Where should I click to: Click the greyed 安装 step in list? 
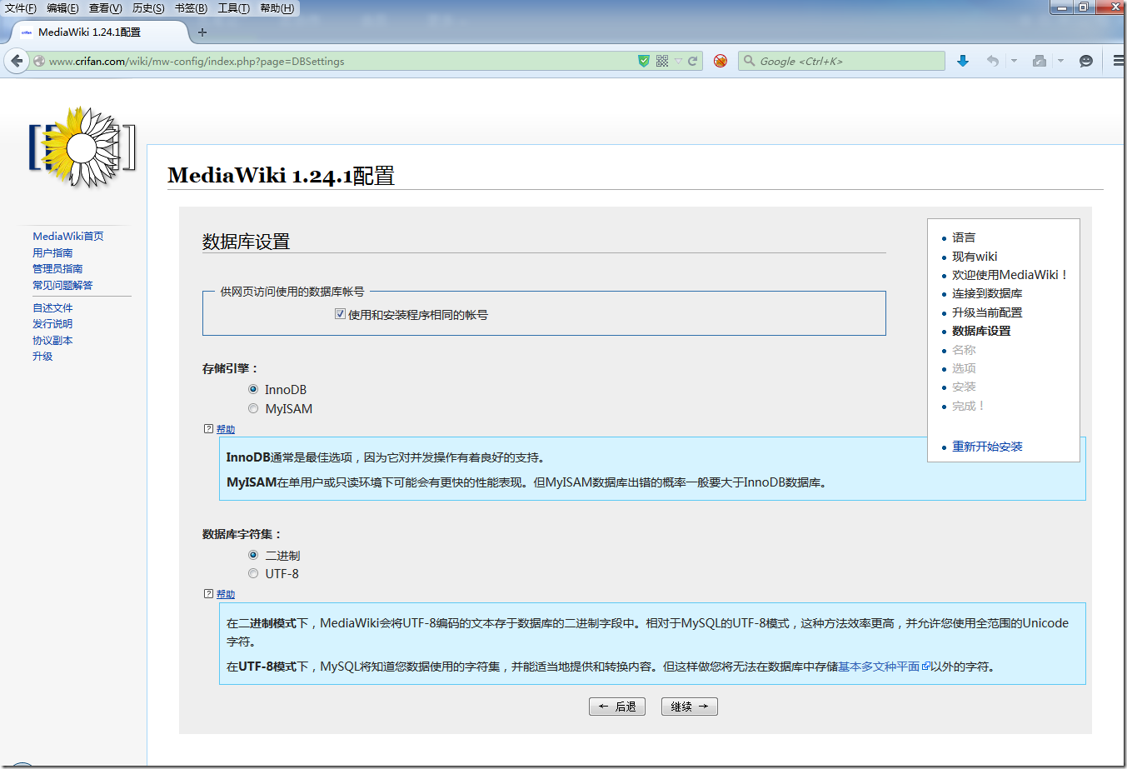coord(964,387)
